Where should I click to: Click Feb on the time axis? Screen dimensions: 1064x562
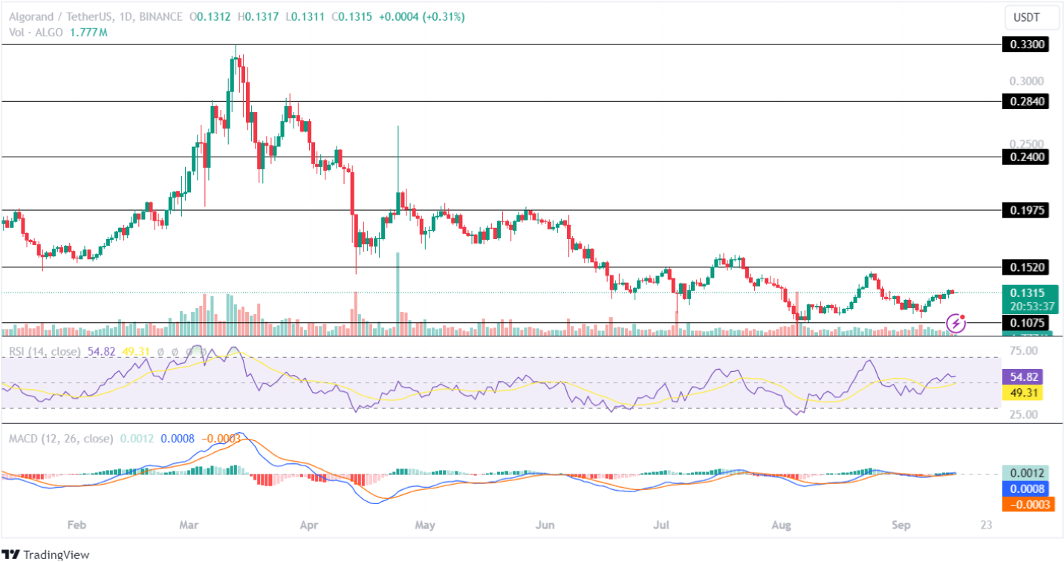(76, 525)
